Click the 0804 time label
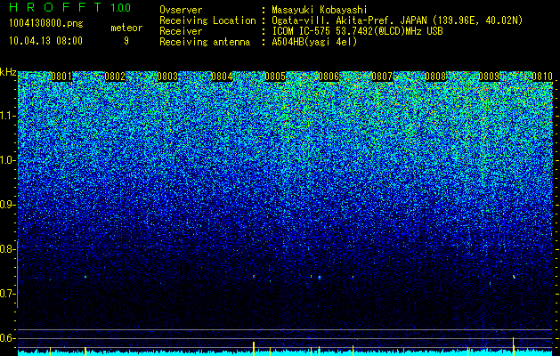The image size is (560, 356). (222, 77)
